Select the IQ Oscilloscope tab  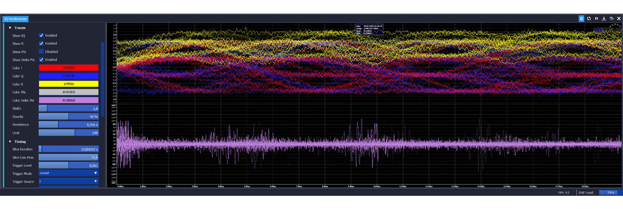click(15, 19)
